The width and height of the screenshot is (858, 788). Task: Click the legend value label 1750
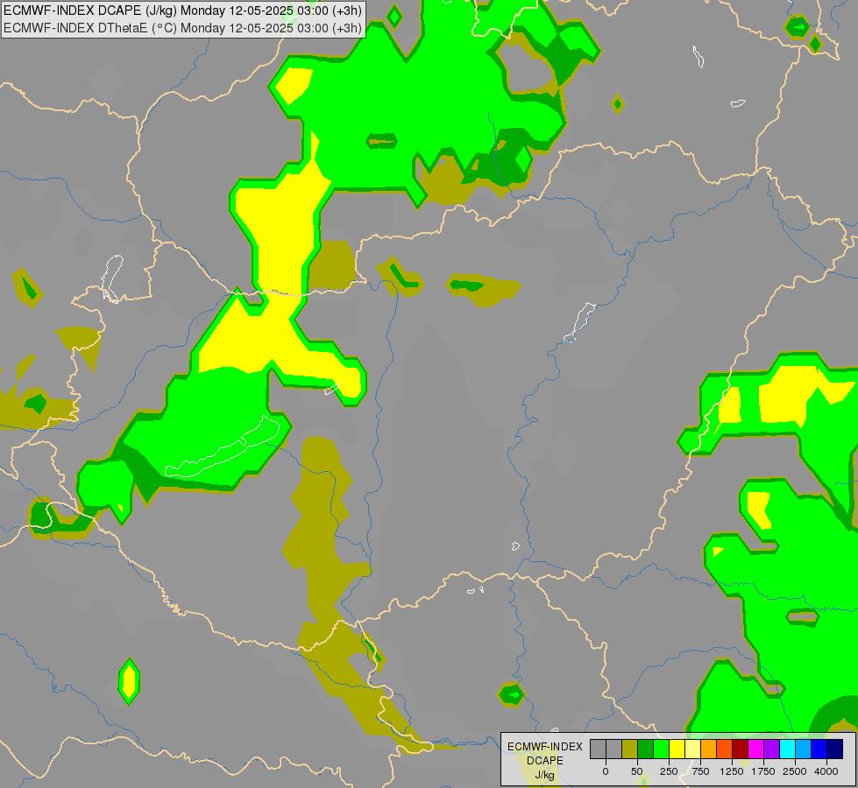pyautogui.click(x=763, y=771)
